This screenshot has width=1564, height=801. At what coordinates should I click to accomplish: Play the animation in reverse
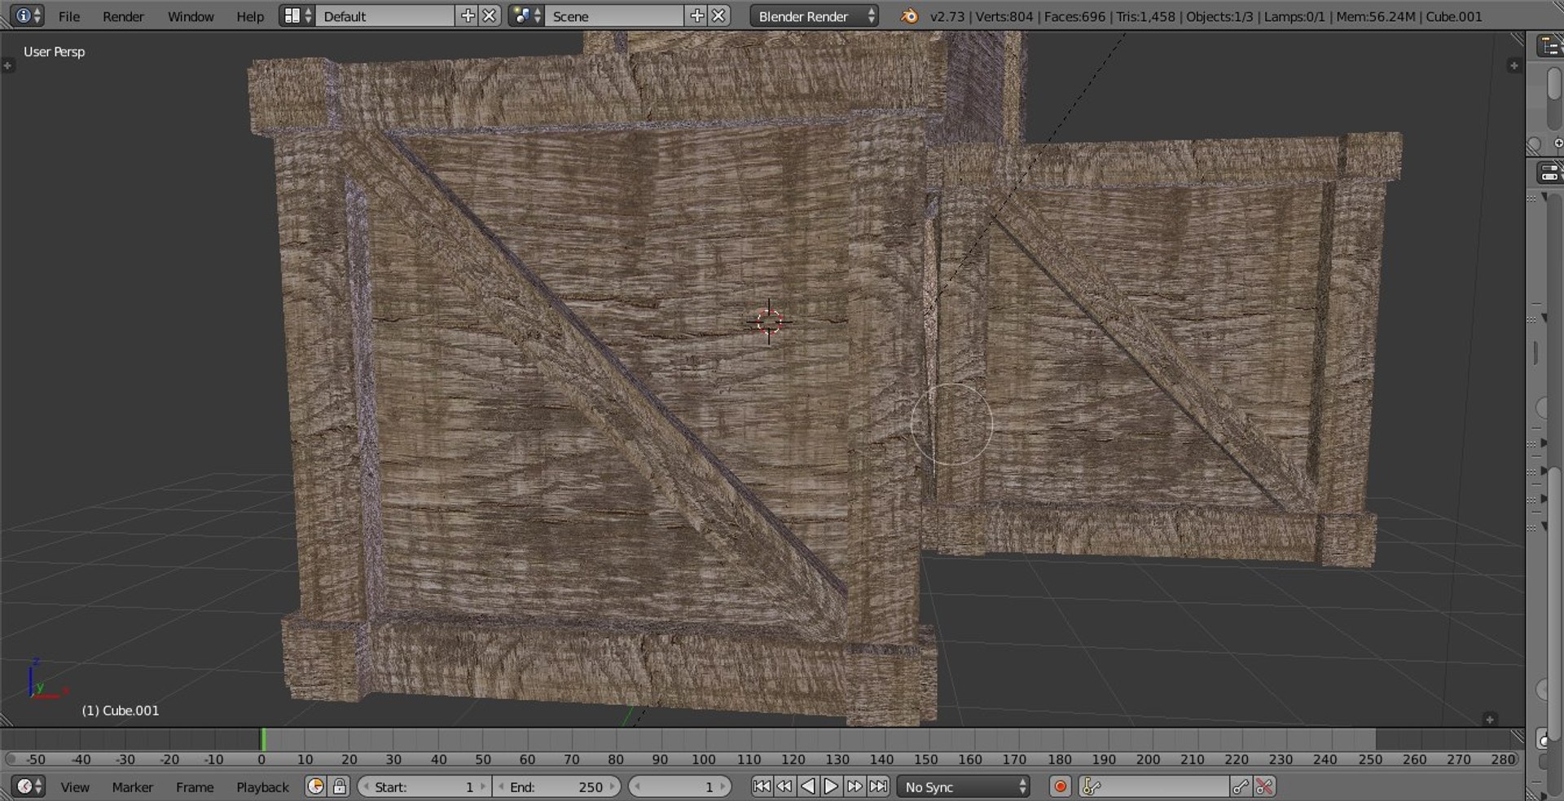pyautogui.click(x=807, y=786)
